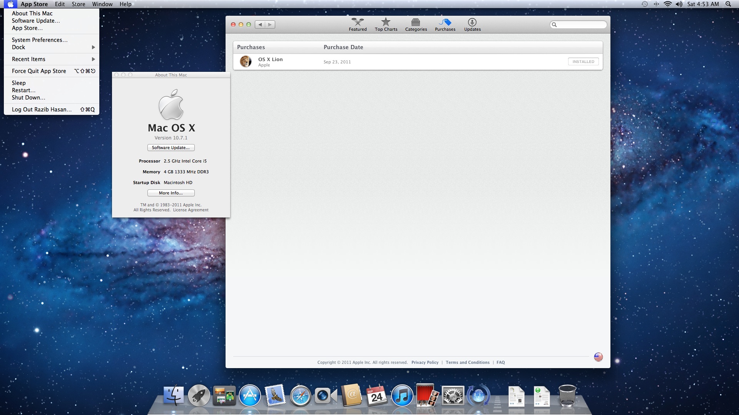
Task: Open the Privacy Policy link
Action: pyautogui.click(x=425, y=362)
